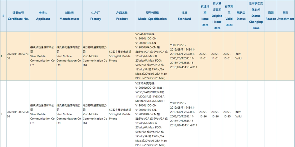Screen dimensions: 295x147
Task: Click the Manufacturer cell in row 1
Action: (69, 56)
